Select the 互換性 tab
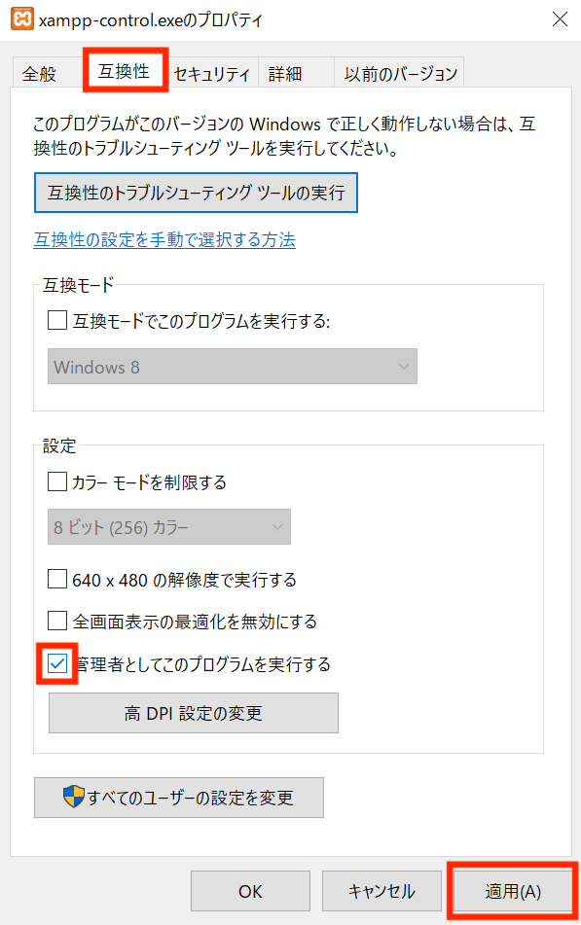 125,71
